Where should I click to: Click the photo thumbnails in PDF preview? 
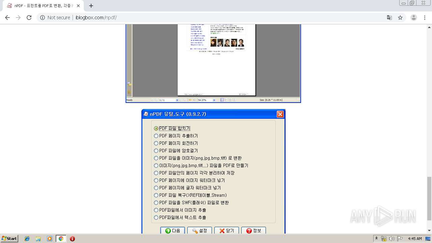[x=227, y=43]
